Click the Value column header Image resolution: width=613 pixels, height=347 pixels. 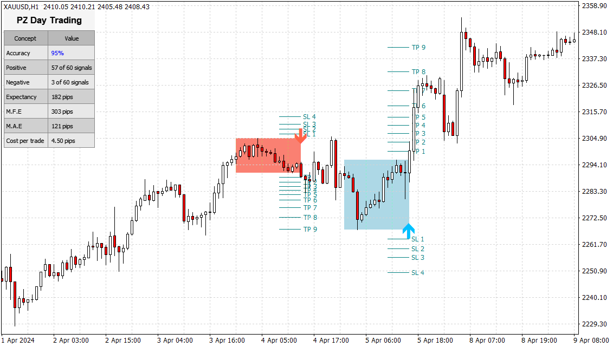point(72,38)
